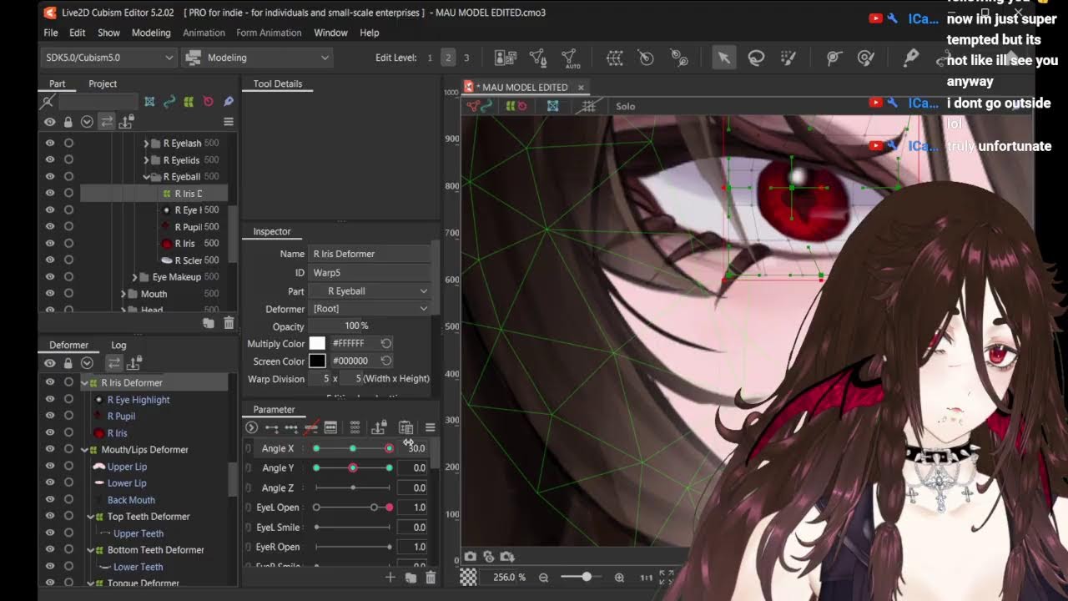Reset canvas zoom to 1:1
Screen dimensions: 1068x601
point(646,577)
